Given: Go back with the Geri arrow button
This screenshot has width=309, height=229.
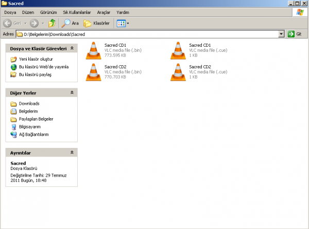Looking at the screenshot, I should point(8,23).
